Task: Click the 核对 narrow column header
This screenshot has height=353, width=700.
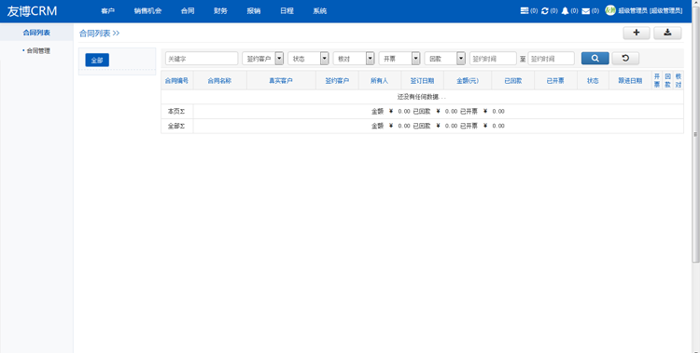Action: (x=679, y=81)
